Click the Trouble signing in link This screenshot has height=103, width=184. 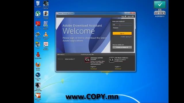pyautogui.click(x=126, y=37)
